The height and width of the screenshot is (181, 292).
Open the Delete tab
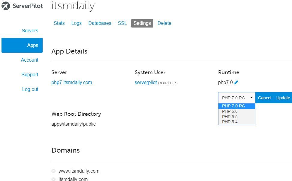[x=164, y=23]
